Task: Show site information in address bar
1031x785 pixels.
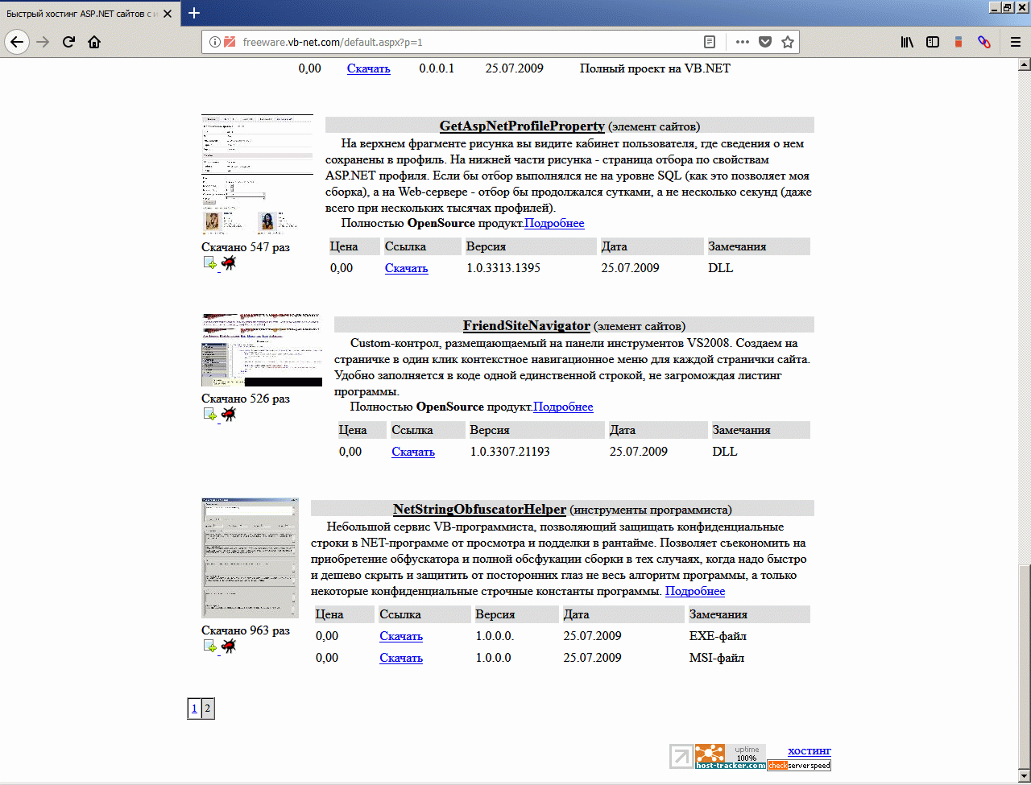Action: point(215,42)
